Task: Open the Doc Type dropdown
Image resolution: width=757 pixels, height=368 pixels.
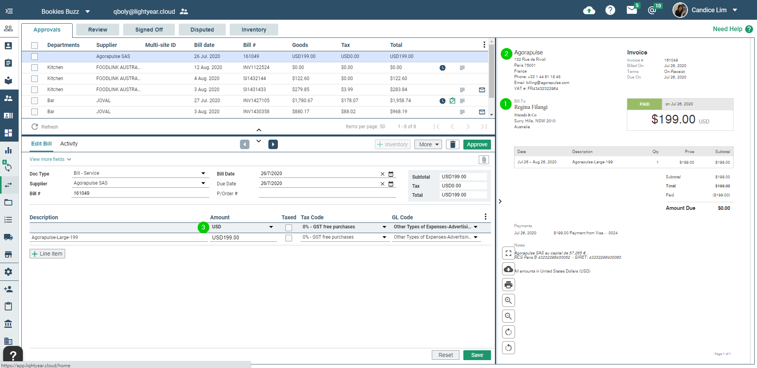Action: [203, 174]
